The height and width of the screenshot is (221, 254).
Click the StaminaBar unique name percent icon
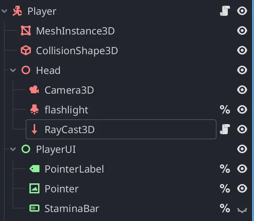[225, 208]
